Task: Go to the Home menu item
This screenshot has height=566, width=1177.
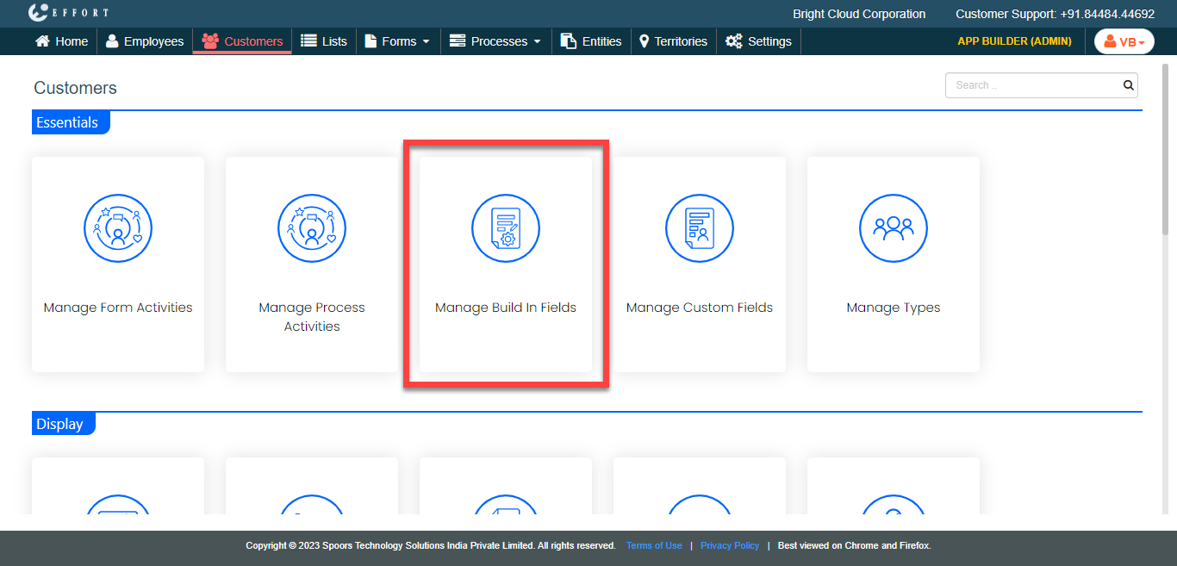Action: pyautogui.click(x=62, y=41)
